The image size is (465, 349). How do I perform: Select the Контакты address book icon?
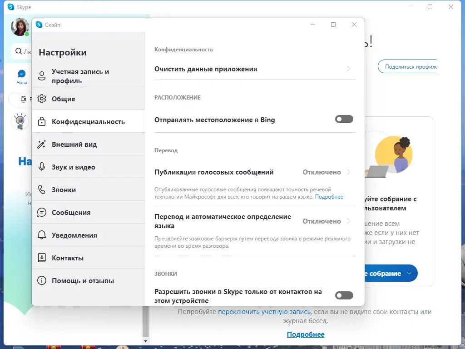[x=42, y=257]
